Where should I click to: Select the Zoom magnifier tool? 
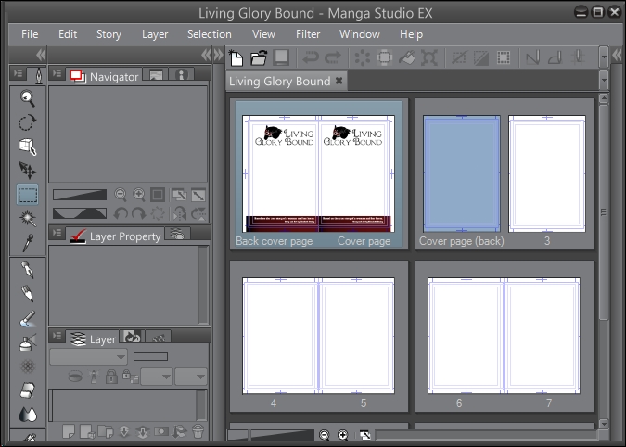click(27, 98)
